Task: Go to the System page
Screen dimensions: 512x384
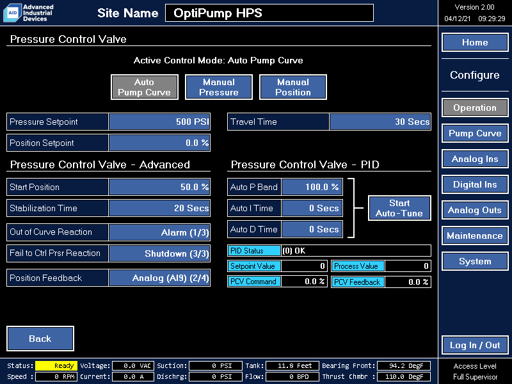Action: coord(475,261)
